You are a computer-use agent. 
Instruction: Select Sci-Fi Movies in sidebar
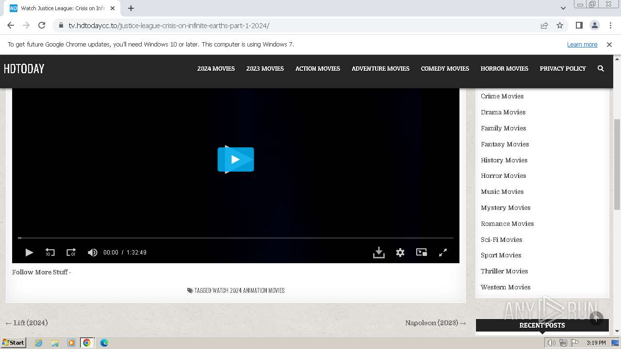coord(501,239)
